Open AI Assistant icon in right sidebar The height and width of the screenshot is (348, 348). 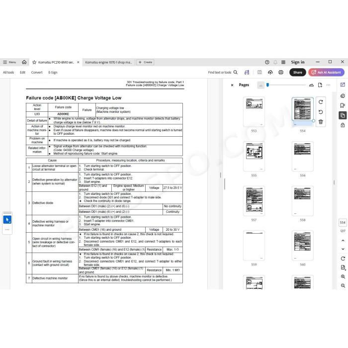point(343,85)
